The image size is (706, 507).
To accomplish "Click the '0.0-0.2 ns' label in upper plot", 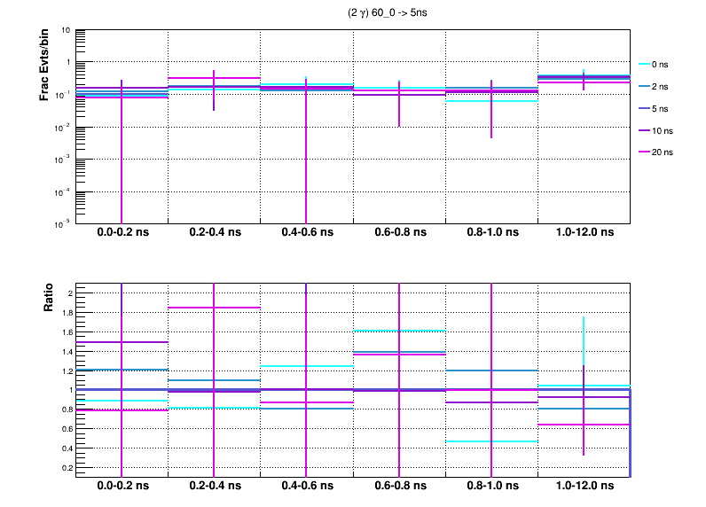I will tap(122, 233).
